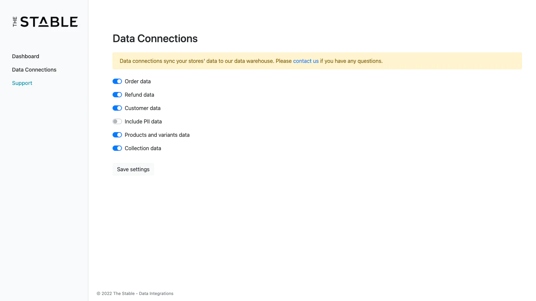Toggle Collection data sync
Image resolution: width=536 pixels, height=301 pixels.
[117, 148]
